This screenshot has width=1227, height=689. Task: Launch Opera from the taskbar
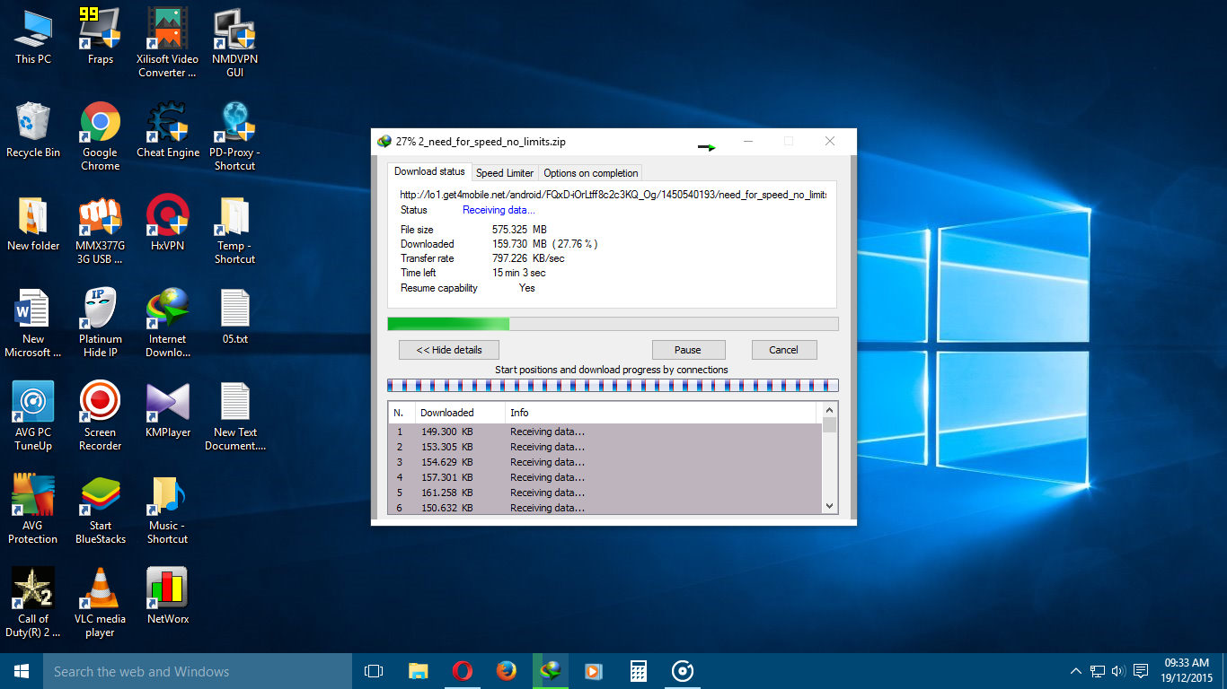pos(463,671)
